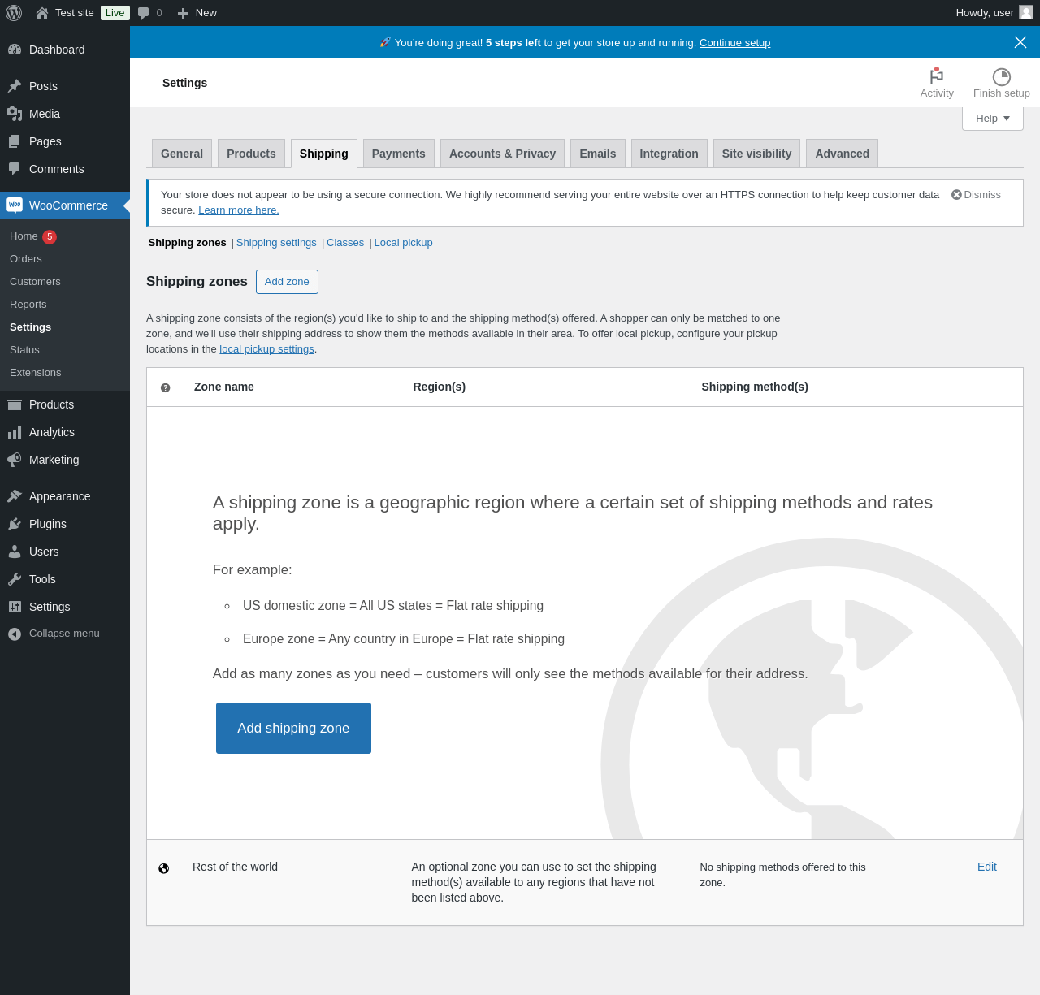The width and height of the screenshot is (1040, 995).
Task: Click the Comments speech bubble sidebar icon
Action: point(15,169)
